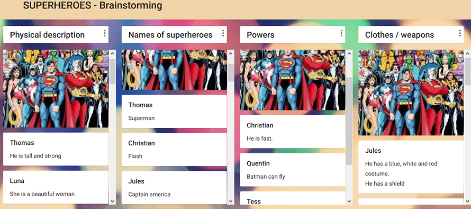Open Jules's Captain america card
The height and width of the screenshot is (212, 471).
pos(174,188)
